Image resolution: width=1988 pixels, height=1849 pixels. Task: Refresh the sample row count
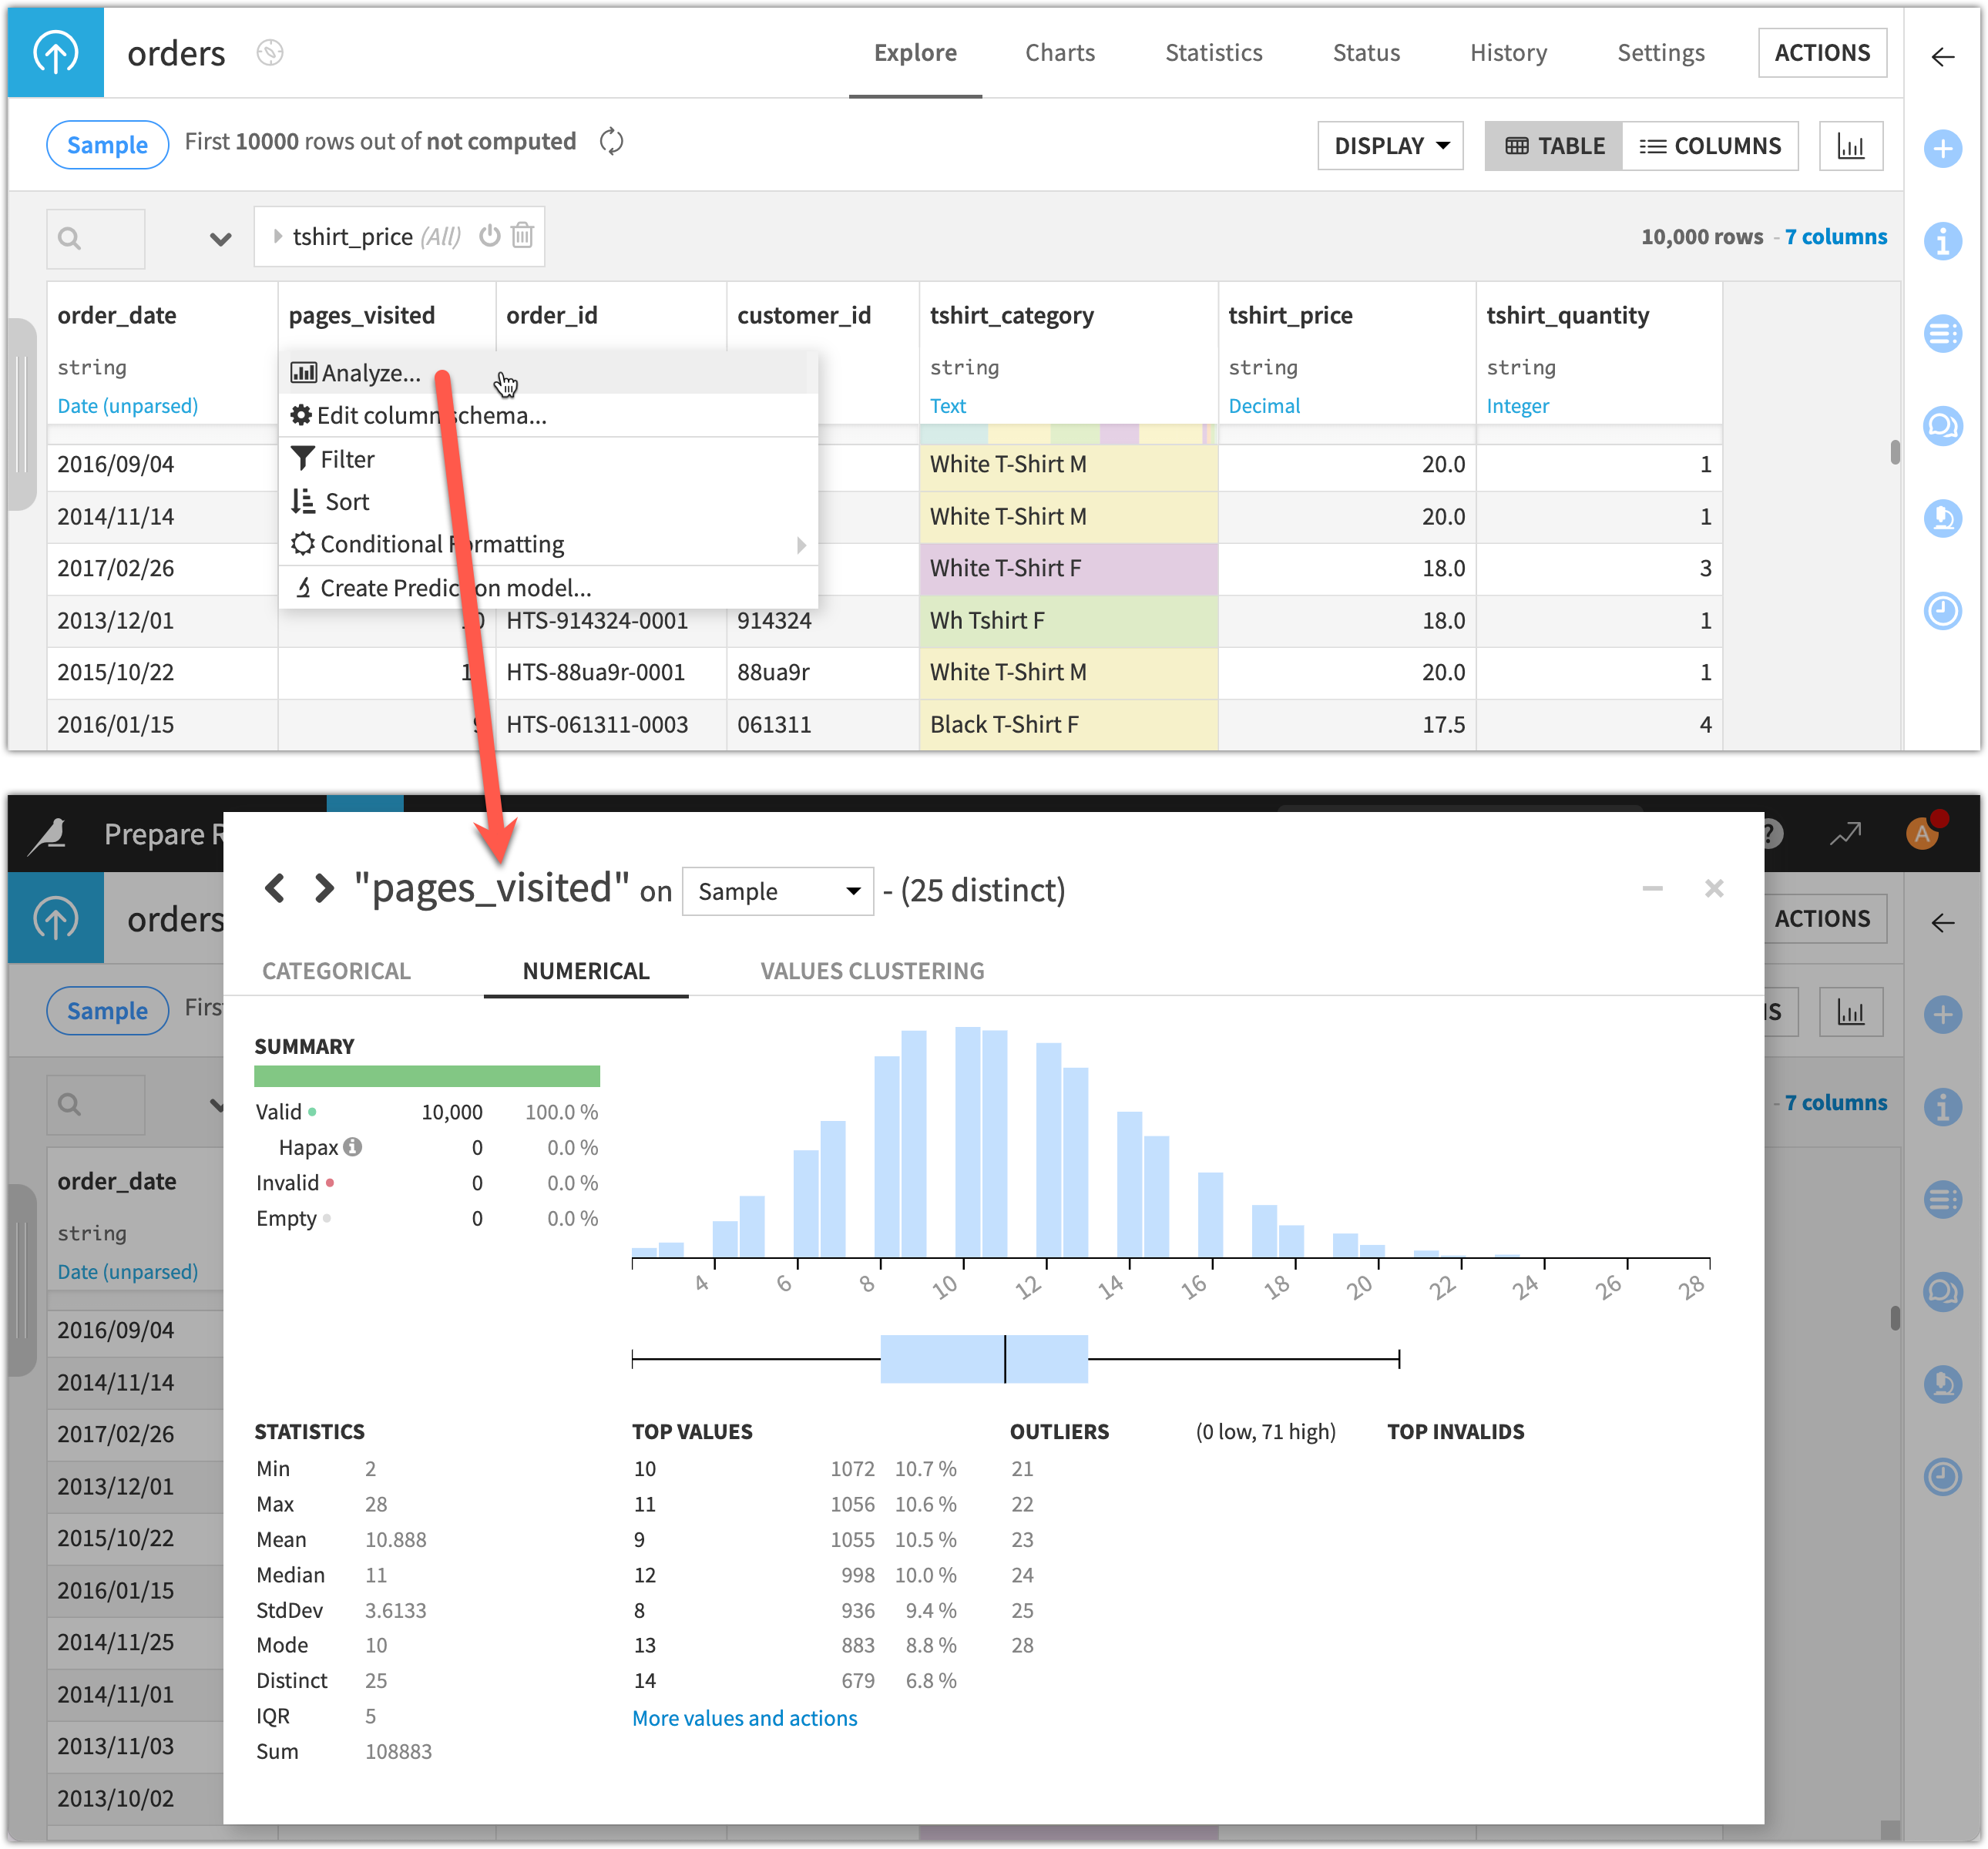tap(612, 142)
